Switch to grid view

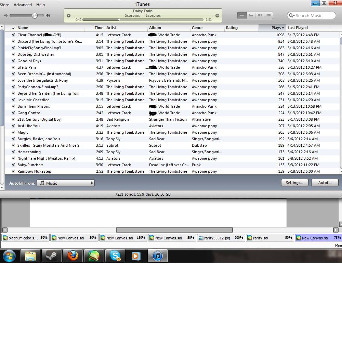[x=260, y=15]
